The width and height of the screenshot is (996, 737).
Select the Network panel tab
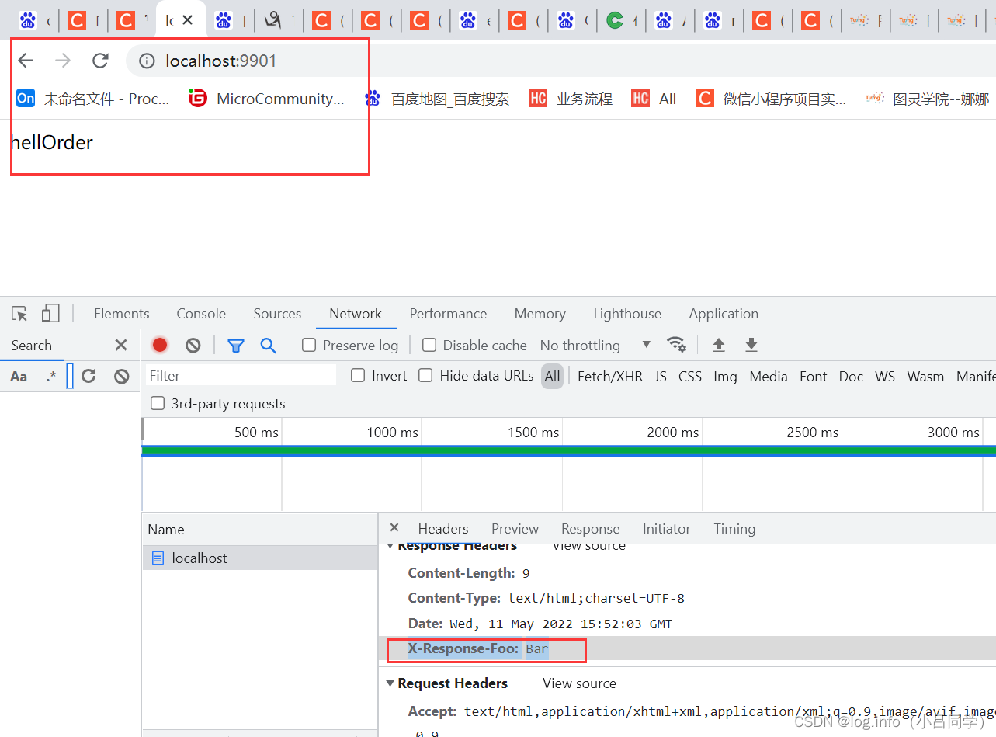356,314
